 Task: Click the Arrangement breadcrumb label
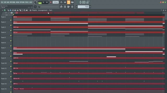tap(43, 10)
